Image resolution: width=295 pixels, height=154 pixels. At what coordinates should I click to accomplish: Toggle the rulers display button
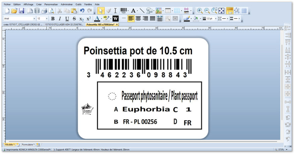point(230,11)
